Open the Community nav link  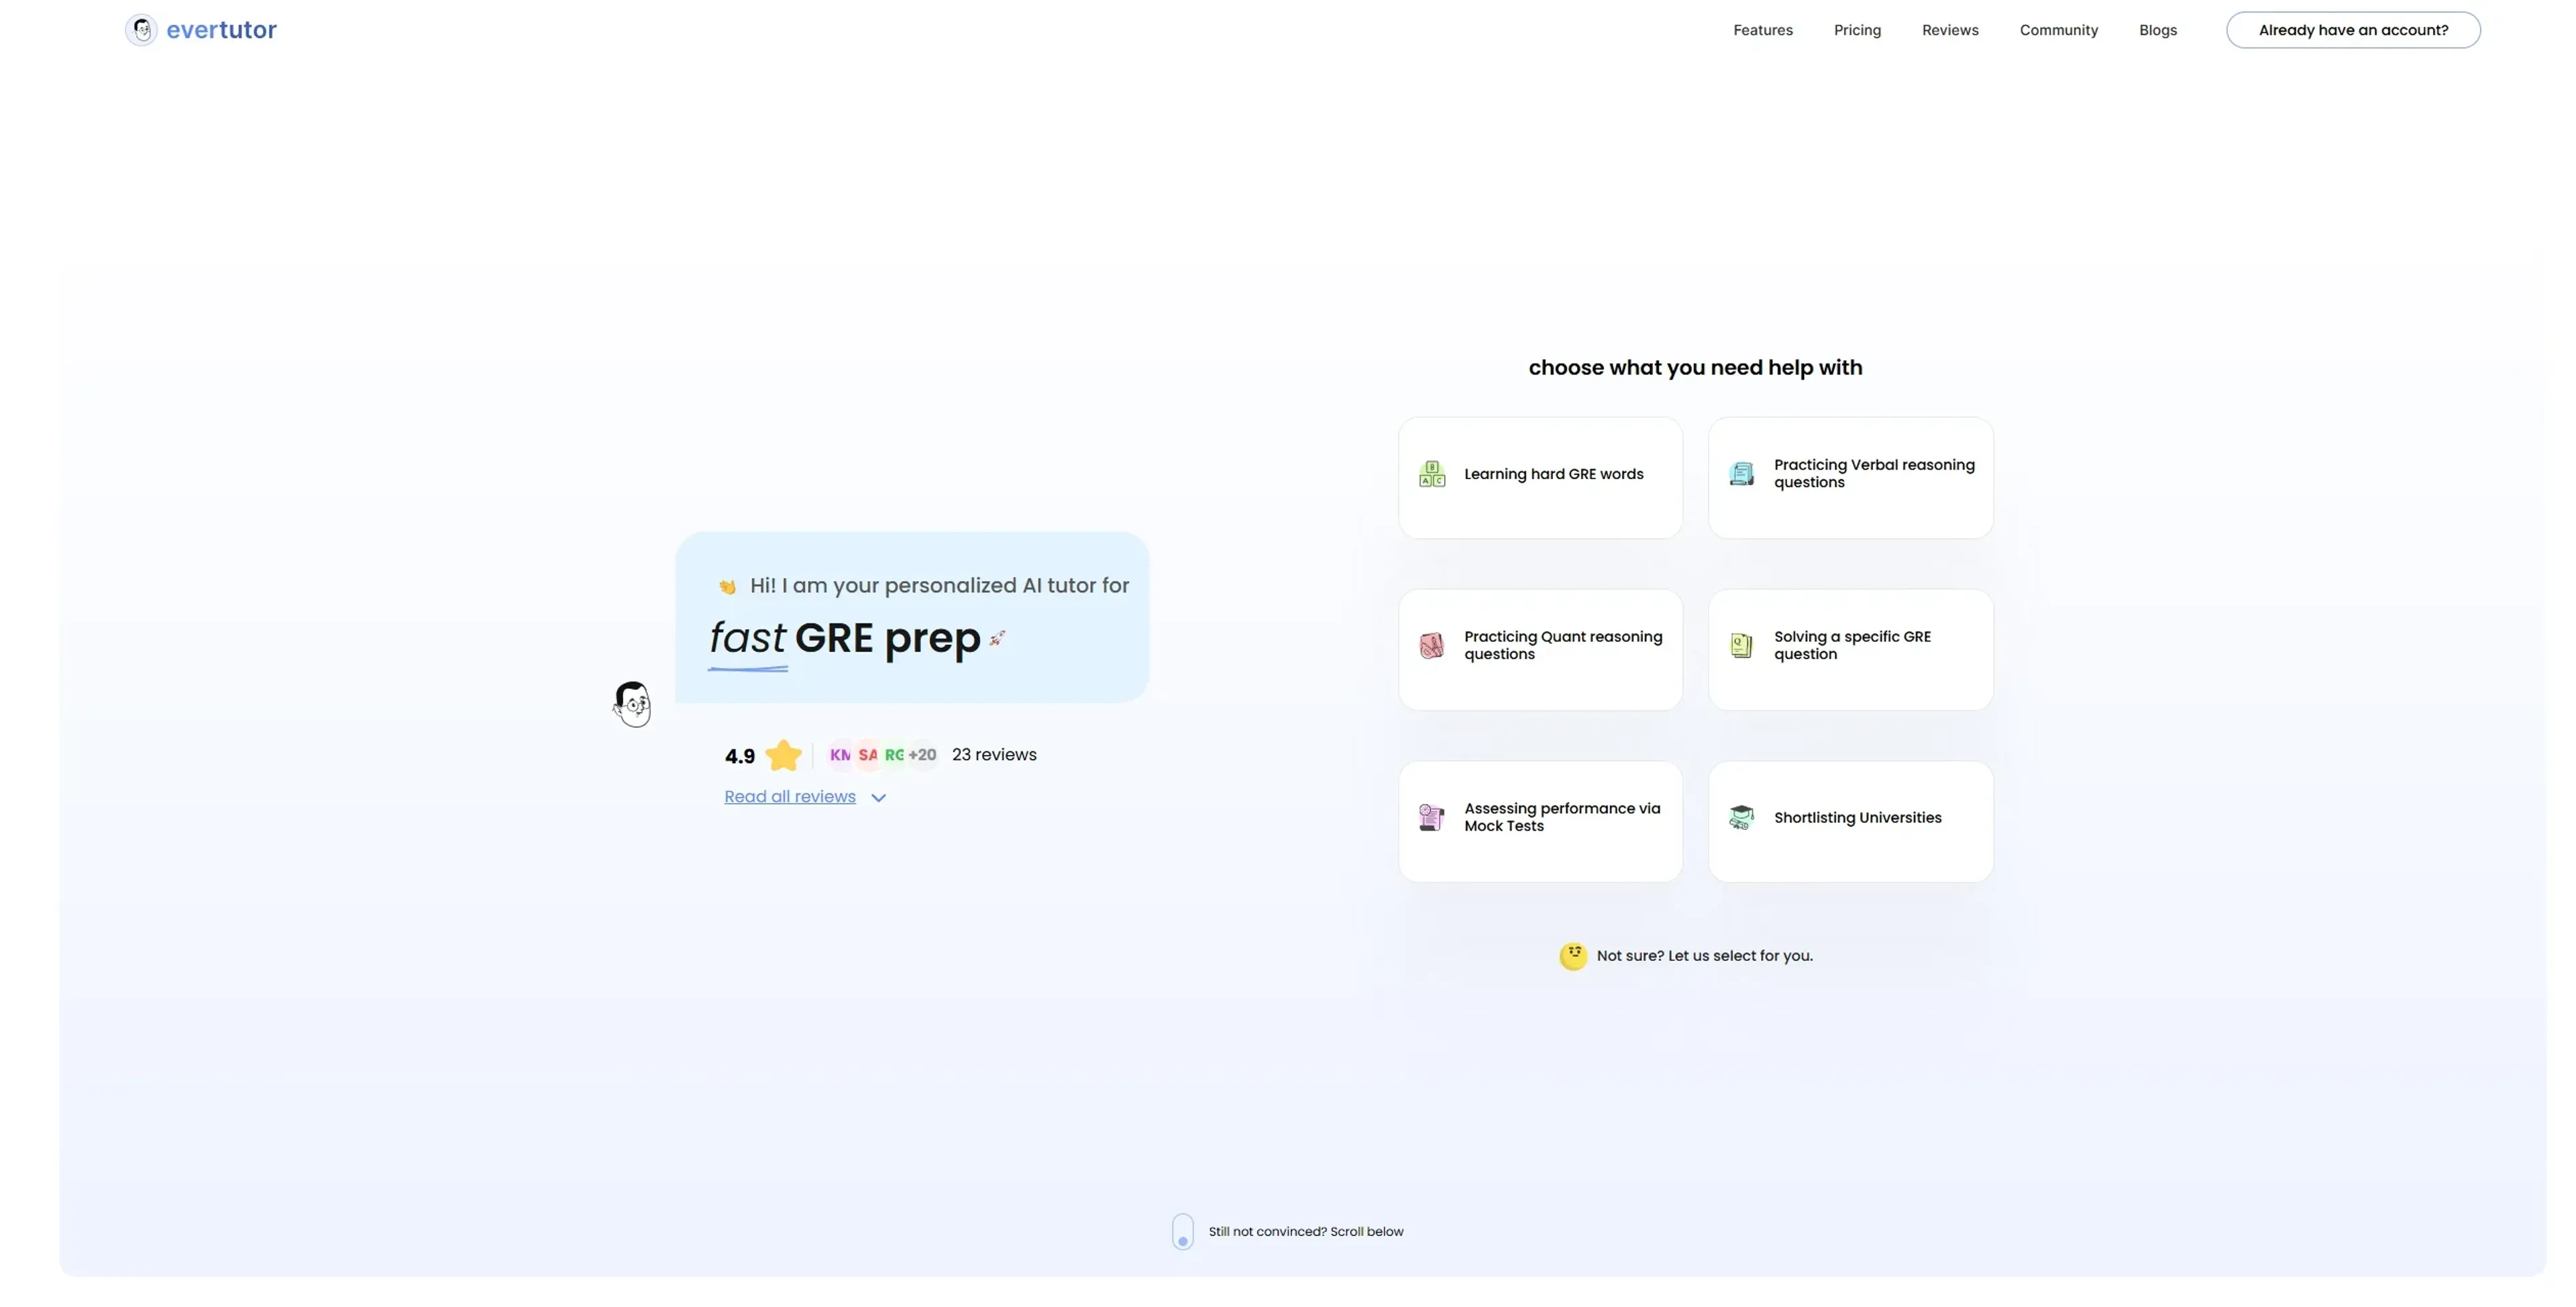click(2058, 30)
